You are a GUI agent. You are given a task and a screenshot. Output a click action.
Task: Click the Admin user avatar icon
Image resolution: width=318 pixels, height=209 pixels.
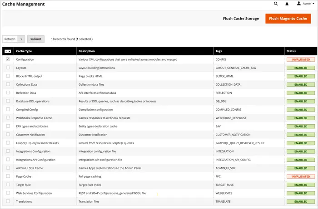(x=299, y=4)
